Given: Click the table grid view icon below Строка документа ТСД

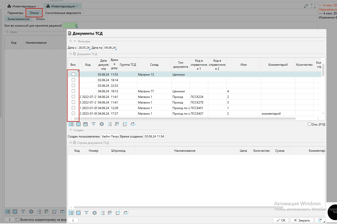Looking at the screenshot, I should pyautogui.click(x=78, y=213).
